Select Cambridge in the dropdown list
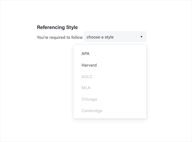Screen dimensions: 192x142 [x=92, y=111]
